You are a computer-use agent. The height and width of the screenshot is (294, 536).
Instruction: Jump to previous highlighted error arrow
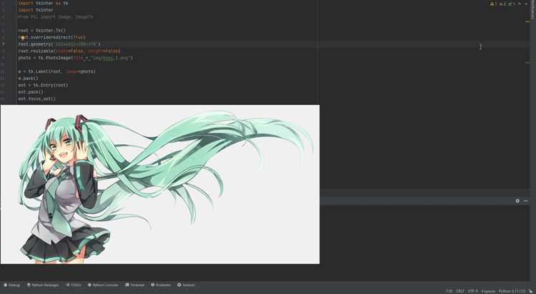pos(520,4)
